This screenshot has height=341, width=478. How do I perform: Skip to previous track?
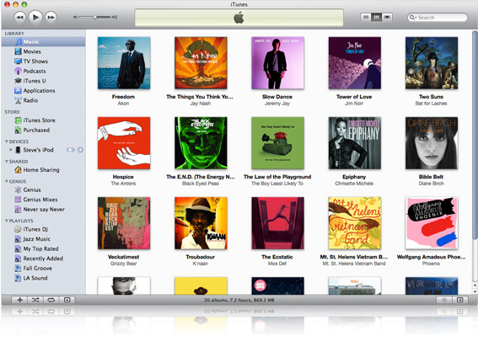click(20, 17)
